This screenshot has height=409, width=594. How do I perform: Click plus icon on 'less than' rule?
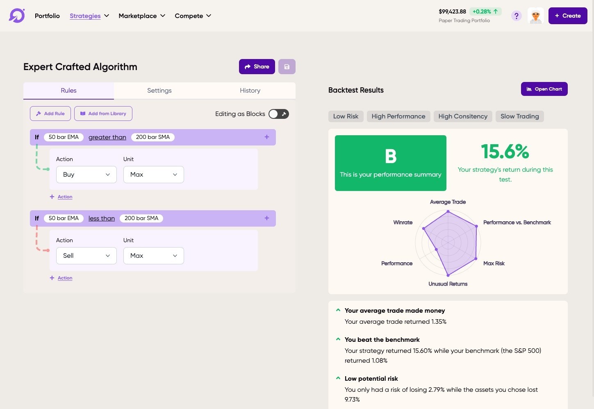point(267,218)
